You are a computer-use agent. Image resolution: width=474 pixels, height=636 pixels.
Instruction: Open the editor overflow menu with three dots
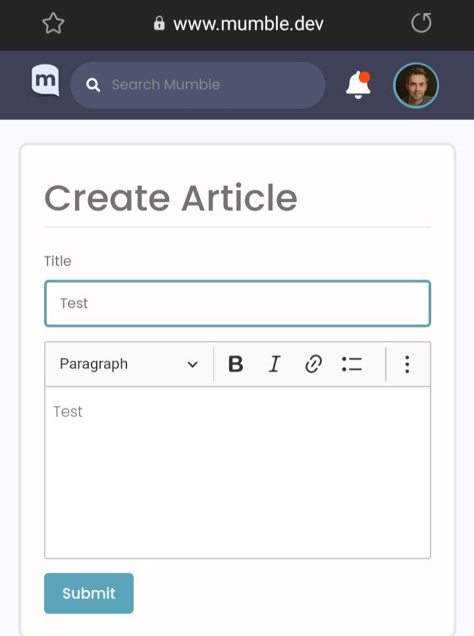point(408,364)
